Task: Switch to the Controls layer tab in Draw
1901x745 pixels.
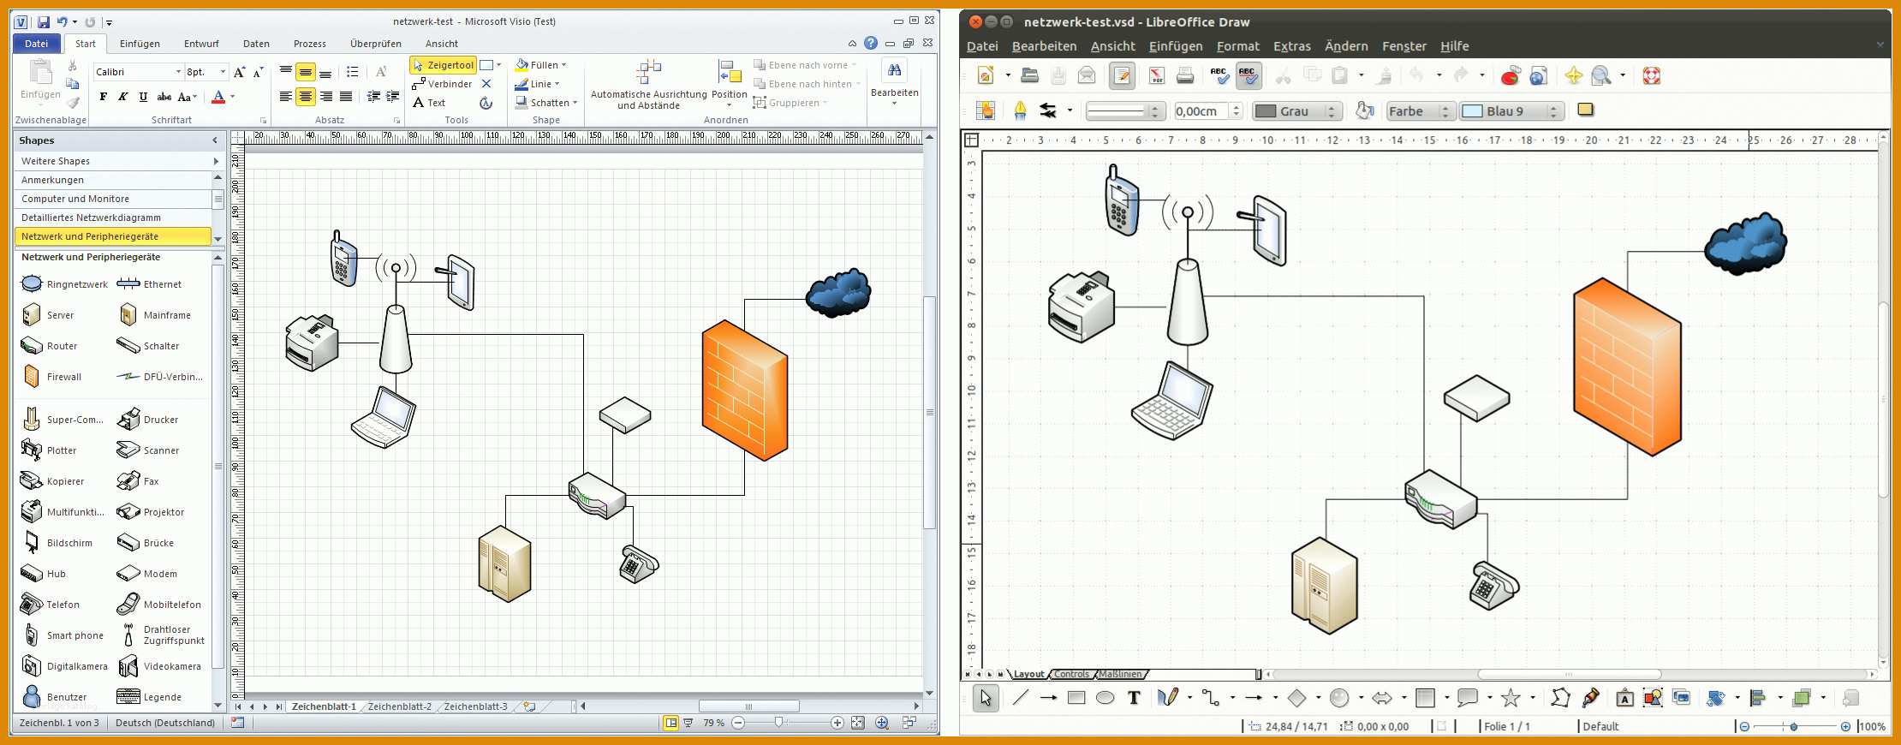Action: (1071, 674)
